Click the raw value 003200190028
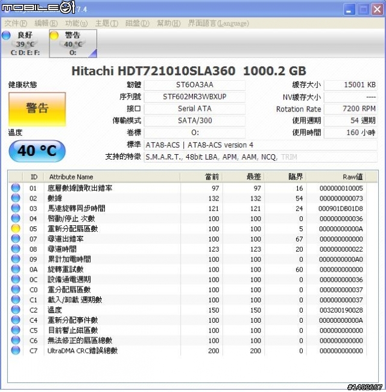 click(x=341, y=310)
